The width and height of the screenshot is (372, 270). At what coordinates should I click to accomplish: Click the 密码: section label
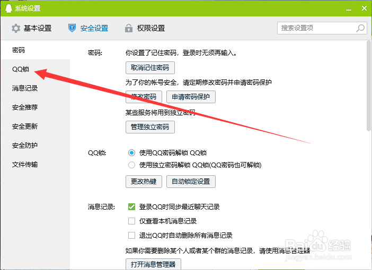click(x=95, y=52)
